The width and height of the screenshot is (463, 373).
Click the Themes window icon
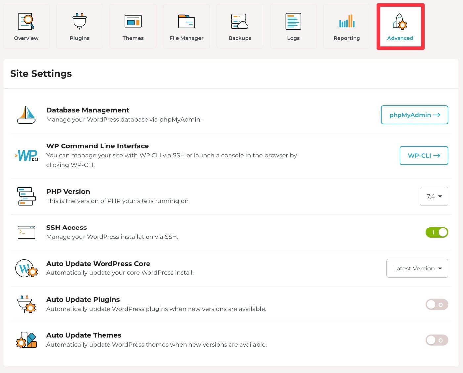133,21
